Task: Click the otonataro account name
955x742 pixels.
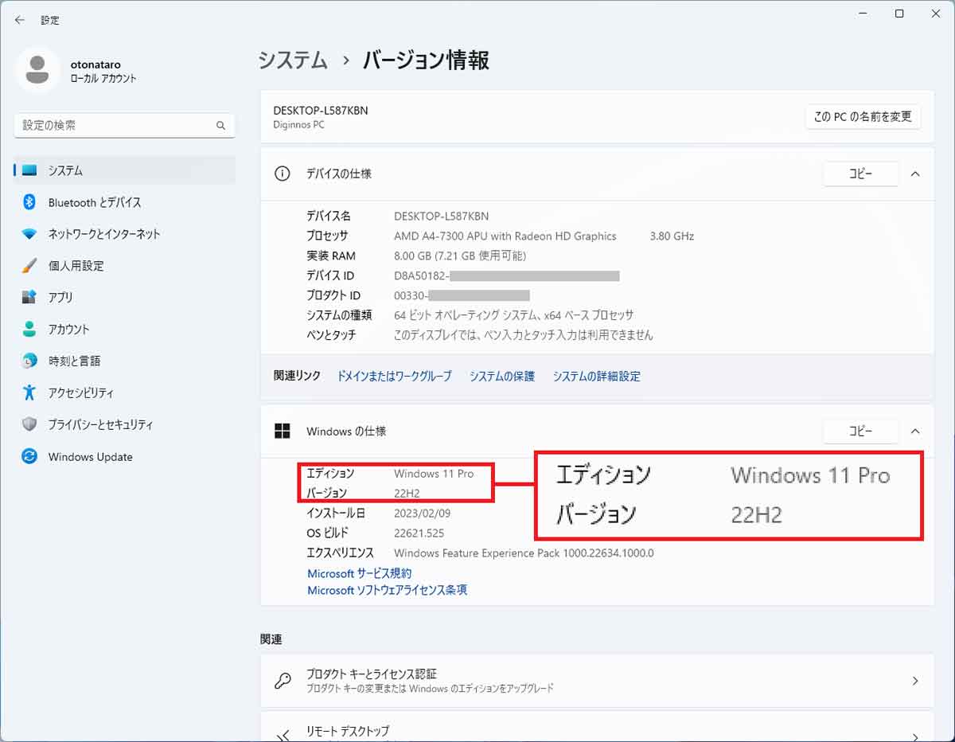Action: pyautogui.click(x=95, y=64)
